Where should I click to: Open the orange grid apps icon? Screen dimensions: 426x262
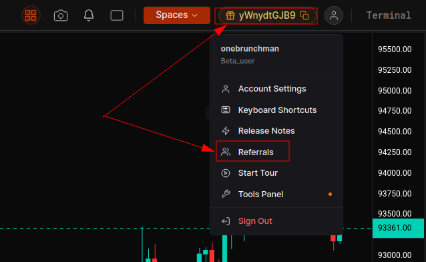[31, 15]
